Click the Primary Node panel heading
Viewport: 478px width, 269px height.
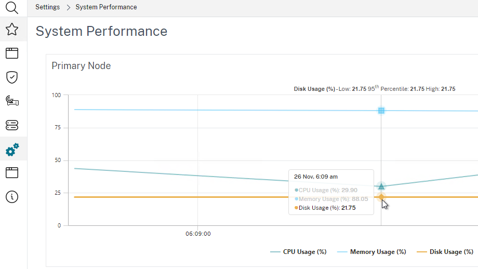(81, 66)
